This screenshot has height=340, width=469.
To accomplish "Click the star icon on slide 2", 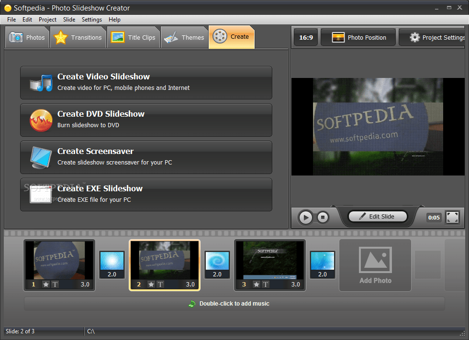I will click(x=151, y=285).
